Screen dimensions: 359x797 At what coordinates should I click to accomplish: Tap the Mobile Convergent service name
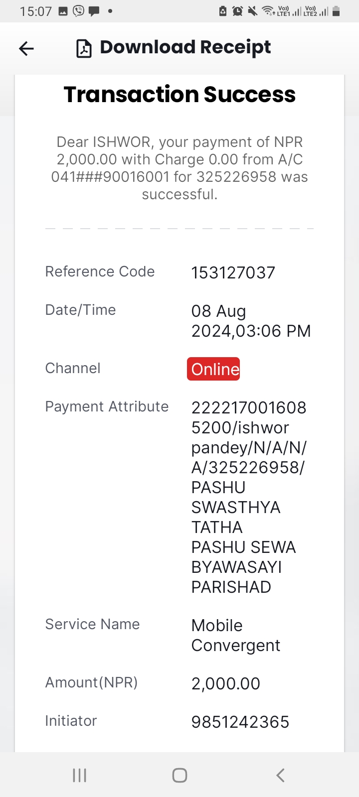[236, 635]
